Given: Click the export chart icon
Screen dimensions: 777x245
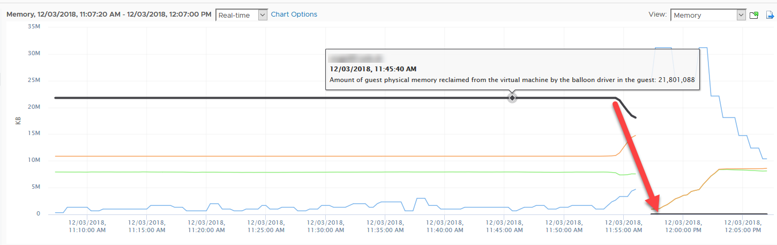Looking at the screenshot, I should click(771, 15).
